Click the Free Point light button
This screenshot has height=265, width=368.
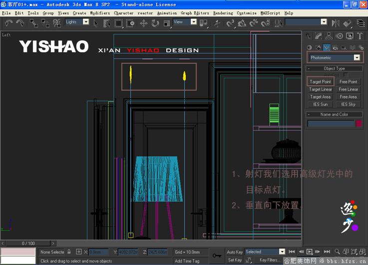pos(348,82)
